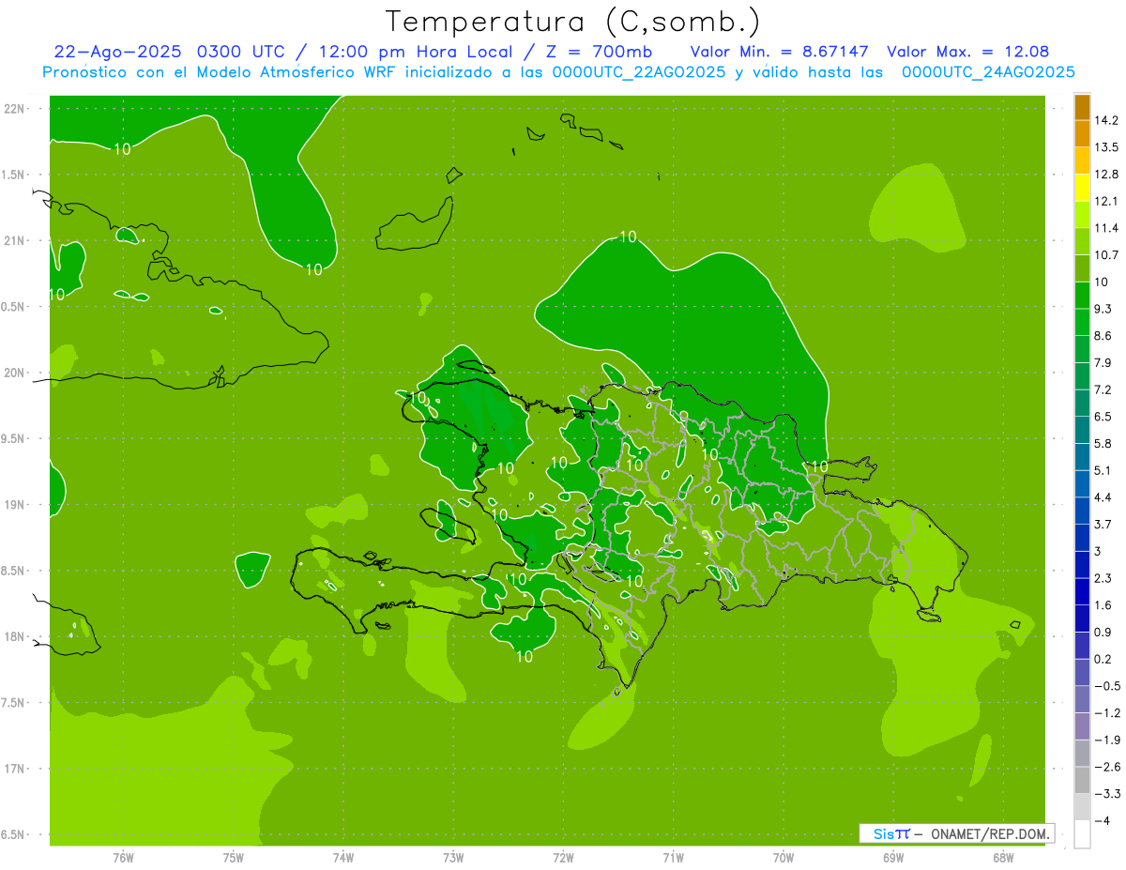1126x870 pixels.
Task: Select the date '22-Ago-2025' in the header
Action: [x=118, y=52]
